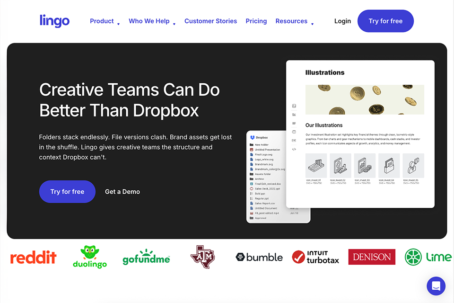This screenshot has width=454, height=303.
Task: Click the reddit logo
Action: 33,257
